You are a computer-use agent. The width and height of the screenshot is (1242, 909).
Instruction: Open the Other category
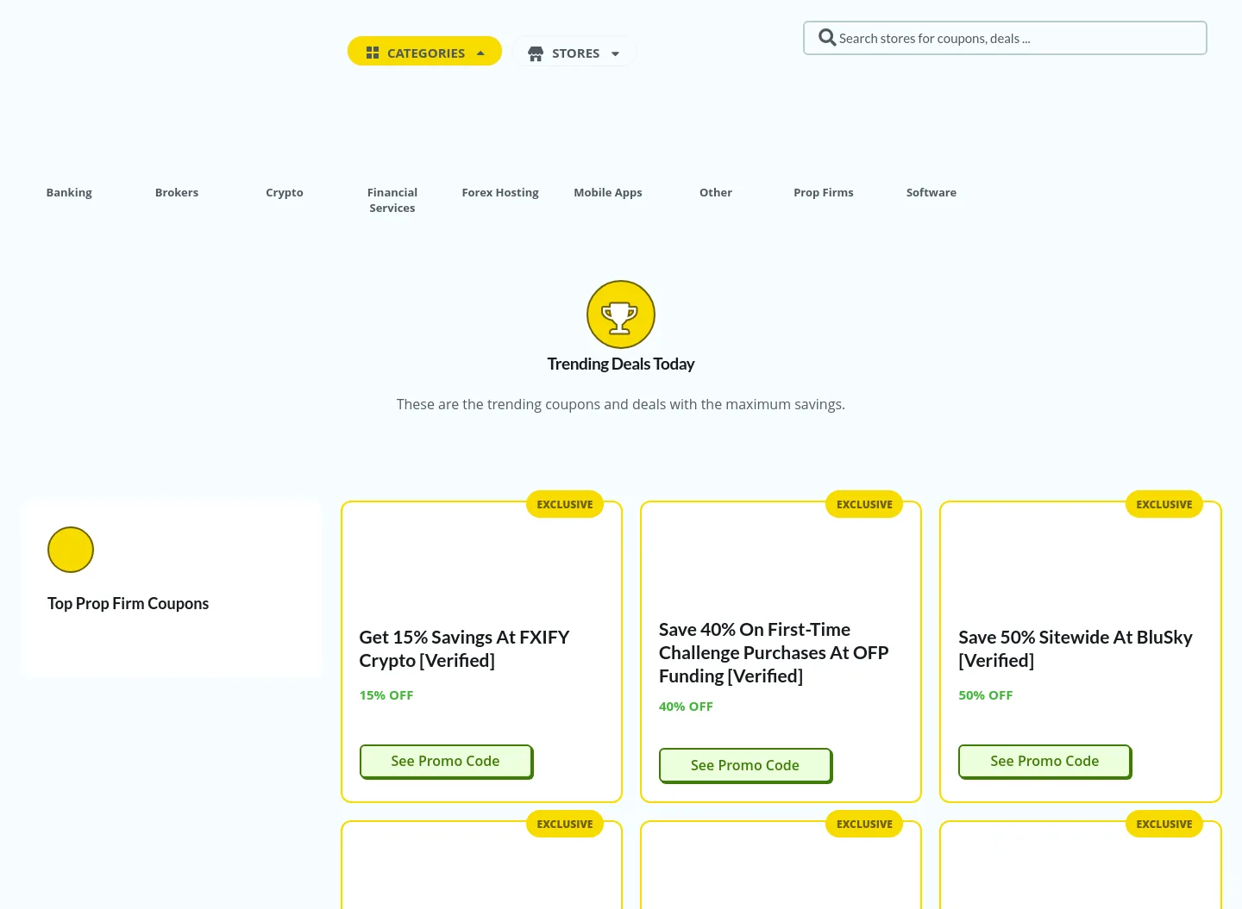(x=716, y=192)
